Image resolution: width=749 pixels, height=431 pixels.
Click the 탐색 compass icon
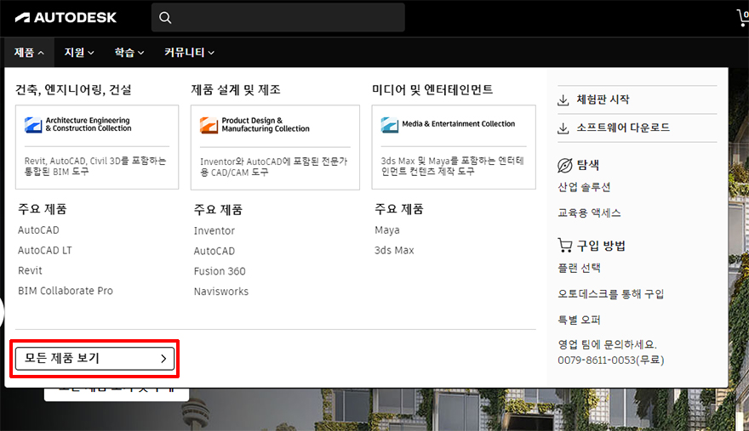(x=564, y=165)
